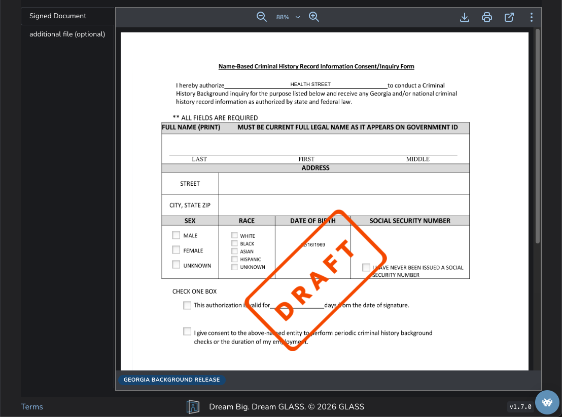562x417 pixels.
Task: Check the MALE sex checkbox
Action: coord(176,234)
